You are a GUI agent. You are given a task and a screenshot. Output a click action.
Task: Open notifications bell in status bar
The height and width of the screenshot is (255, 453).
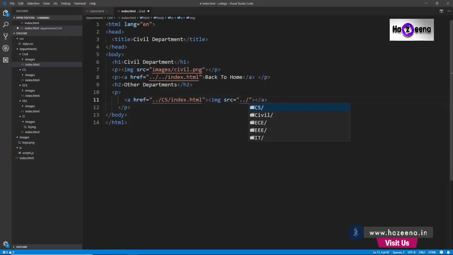pos(448,252)
